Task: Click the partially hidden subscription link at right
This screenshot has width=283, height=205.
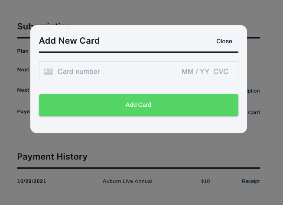Action: [x=254, y=91]
